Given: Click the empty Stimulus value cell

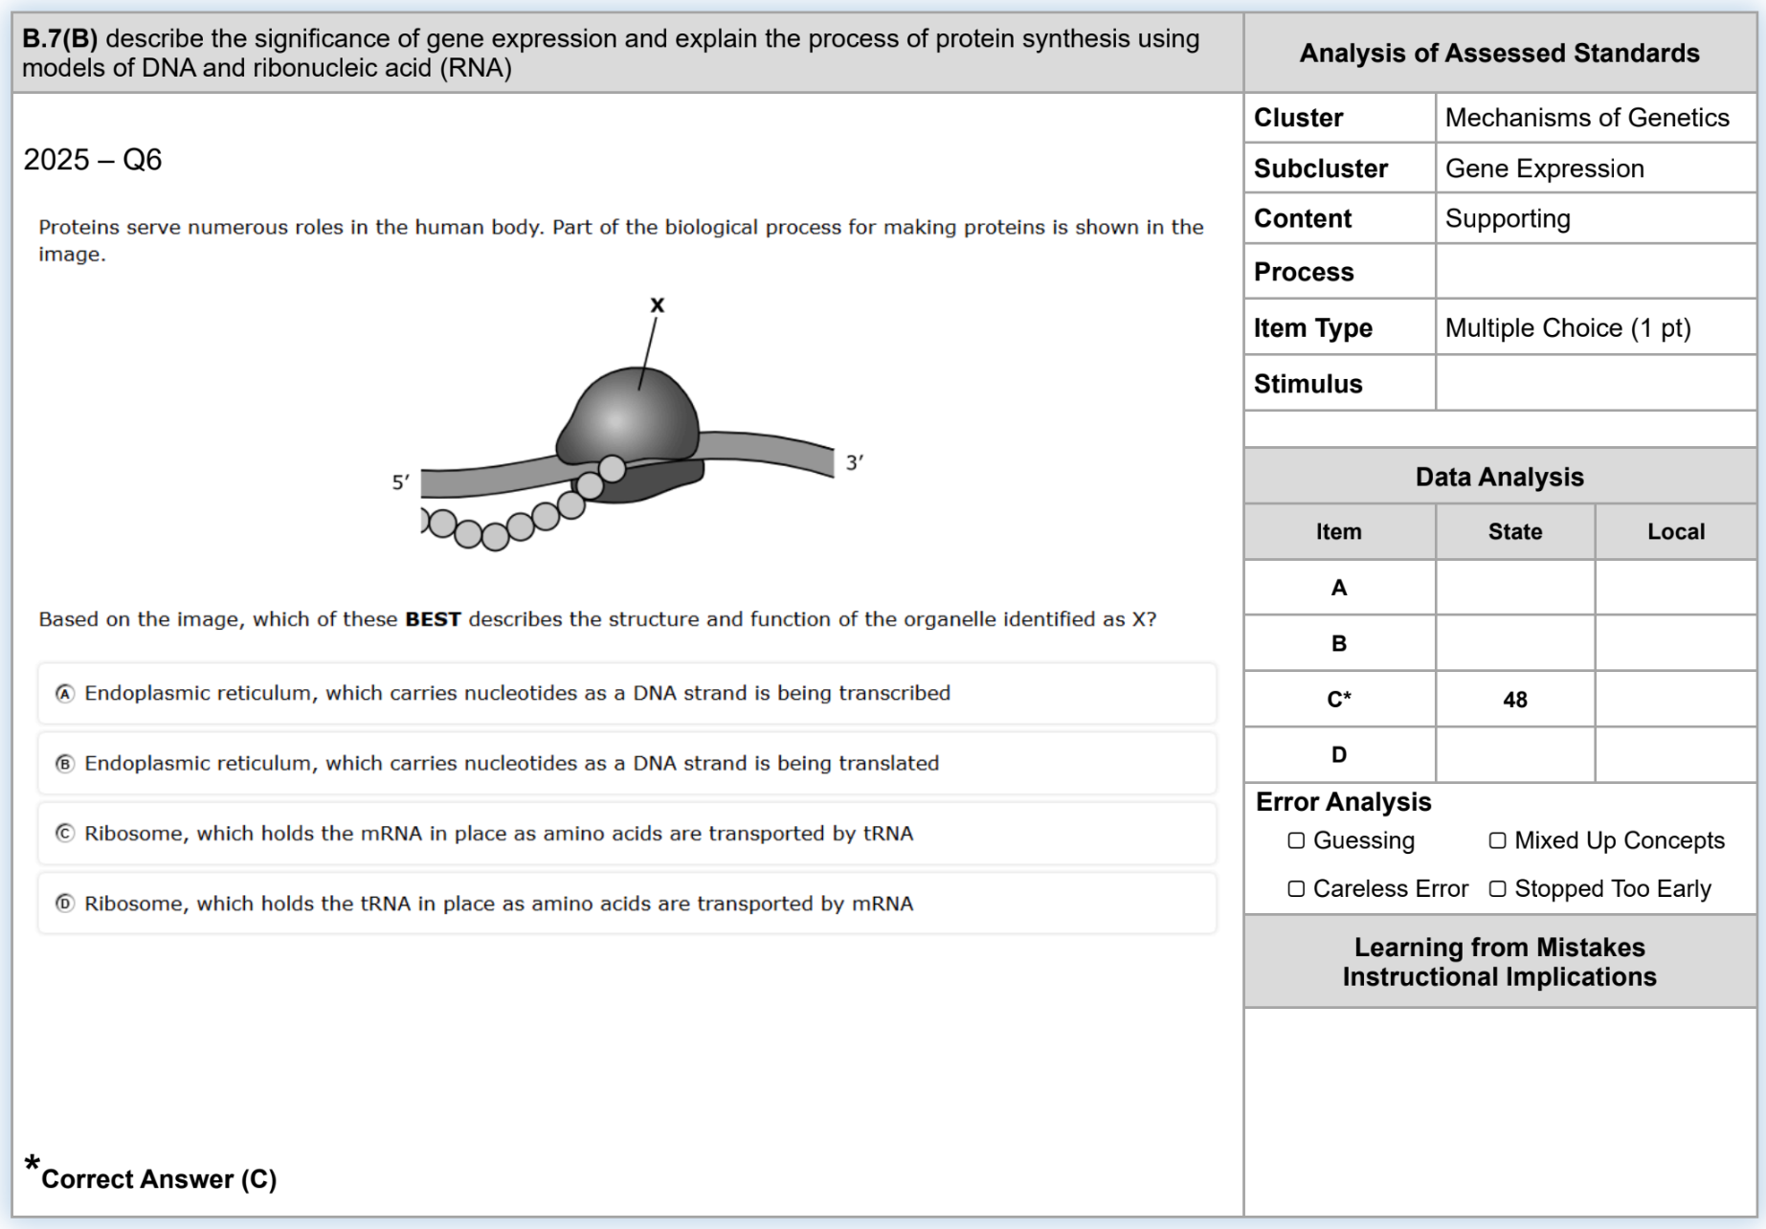Looking at the screenshot, I should pyautogui.click(x=1596, y=384).
